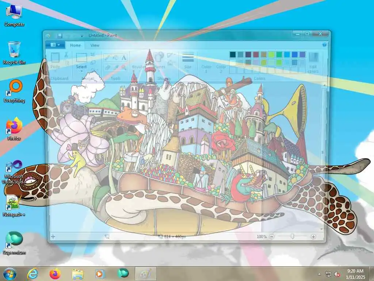Click the Windows Media Player taskbar icon
374x281 pixels.
tap(100, 274)
